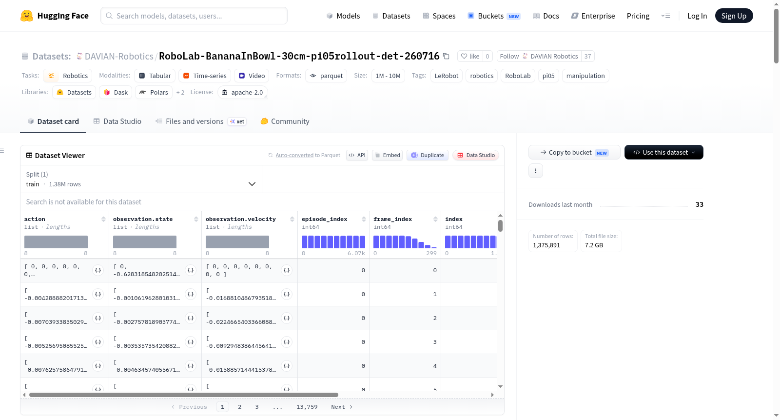This screenshot has width=780, height=420.
Task: Click the LeRobot tag
Action: (x=447, y=76)
